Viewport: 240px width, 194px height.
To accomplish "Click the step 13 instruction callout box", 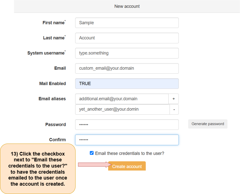I will pyautogui.click(x=38, y=169).
